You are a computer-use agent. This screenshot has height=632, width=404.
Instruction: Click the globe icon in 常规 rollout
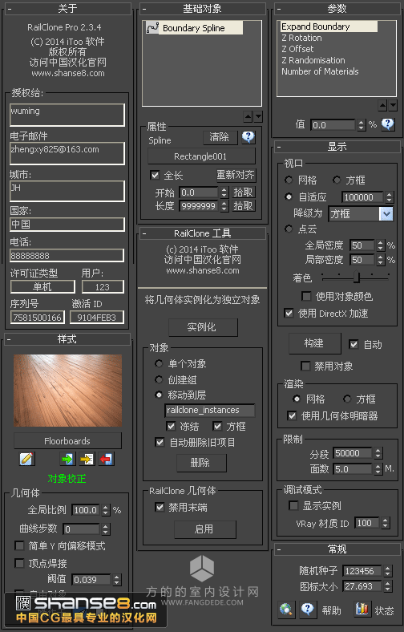[x=286, y=609]
